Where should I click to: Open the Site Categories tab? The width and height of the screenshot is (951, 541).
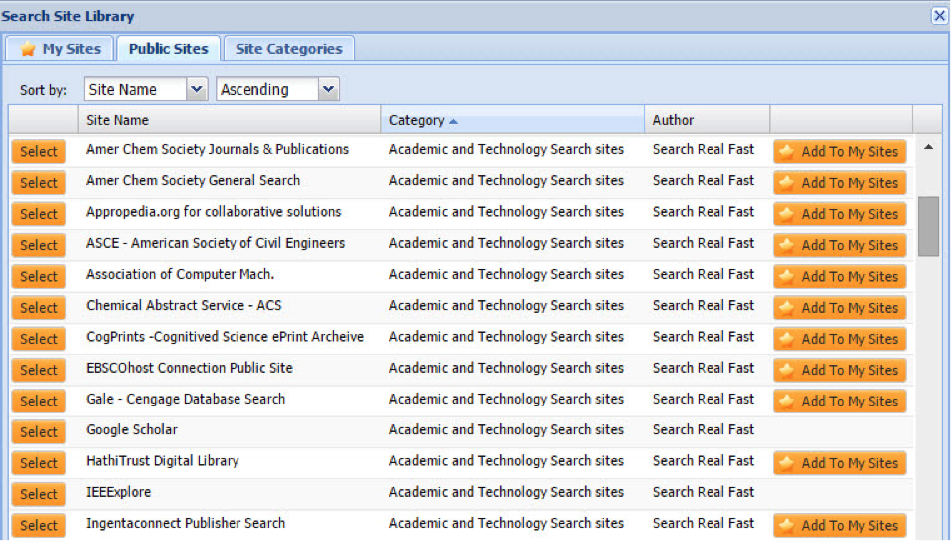(x=288, y=49)
